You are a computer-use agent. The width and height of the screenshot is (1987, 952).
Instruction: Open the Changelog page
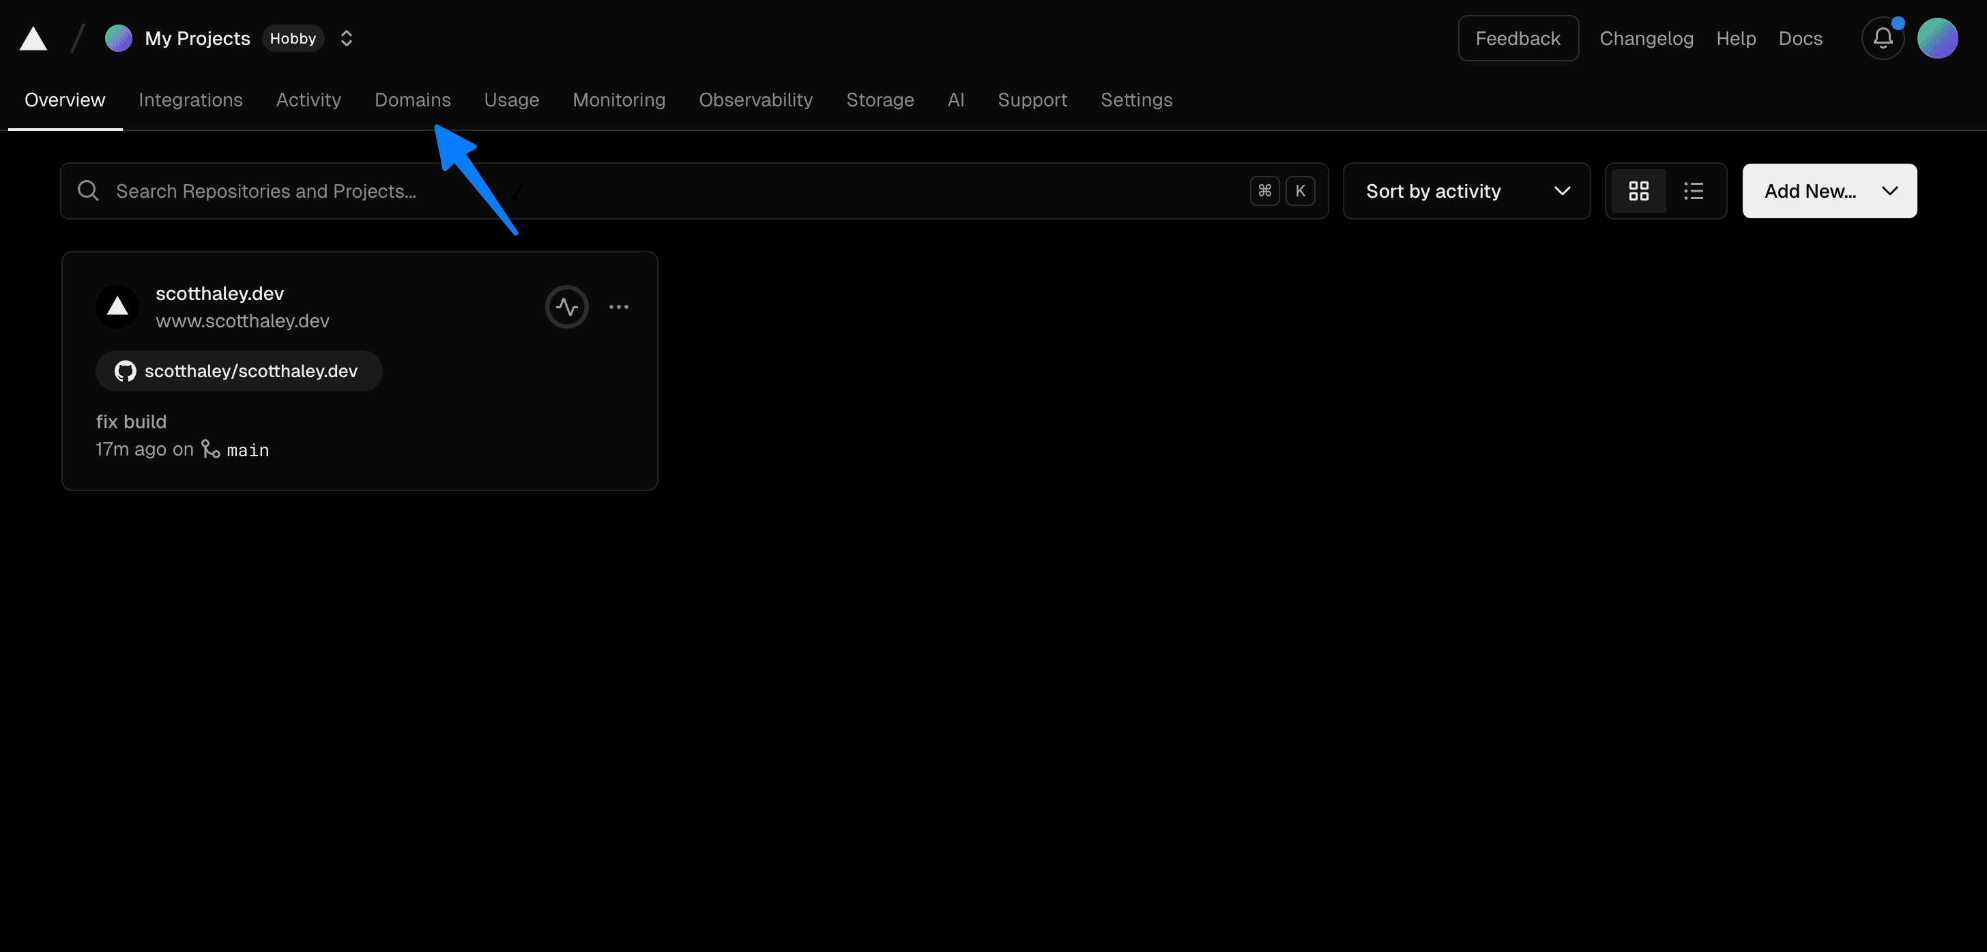pos(1646,38)
